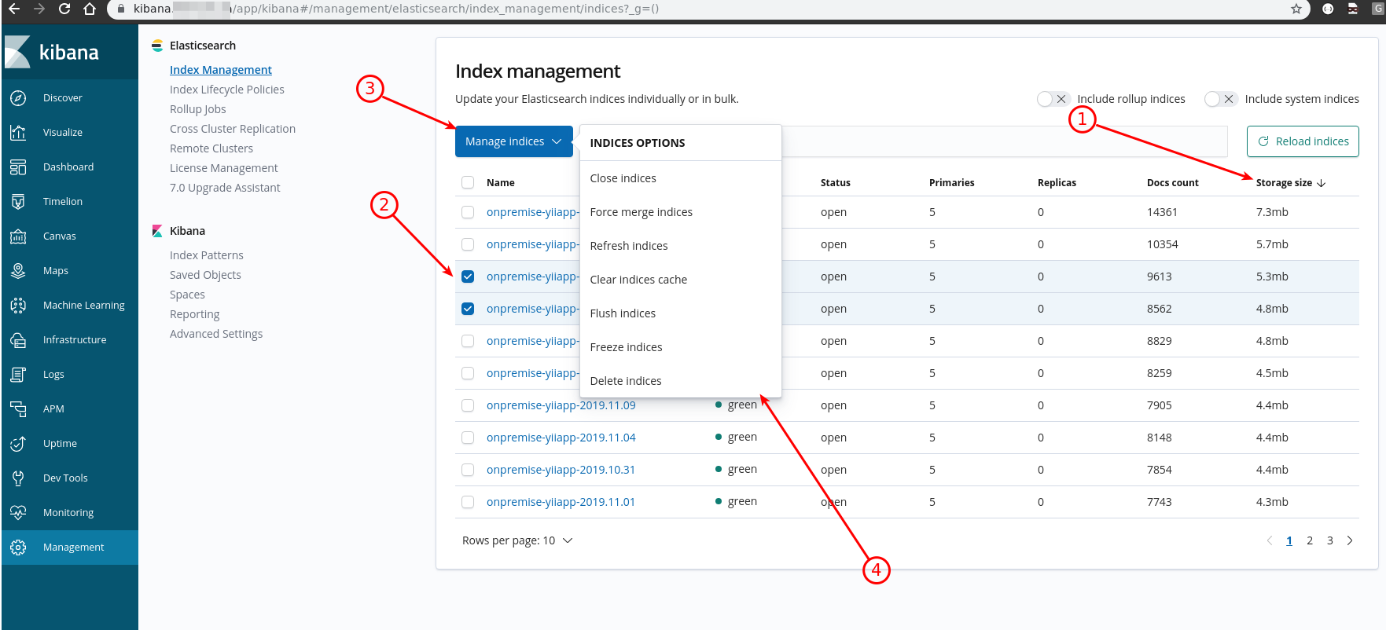Open the Timelion icon
Viewport: 1386px width, 630px height.
18,202
